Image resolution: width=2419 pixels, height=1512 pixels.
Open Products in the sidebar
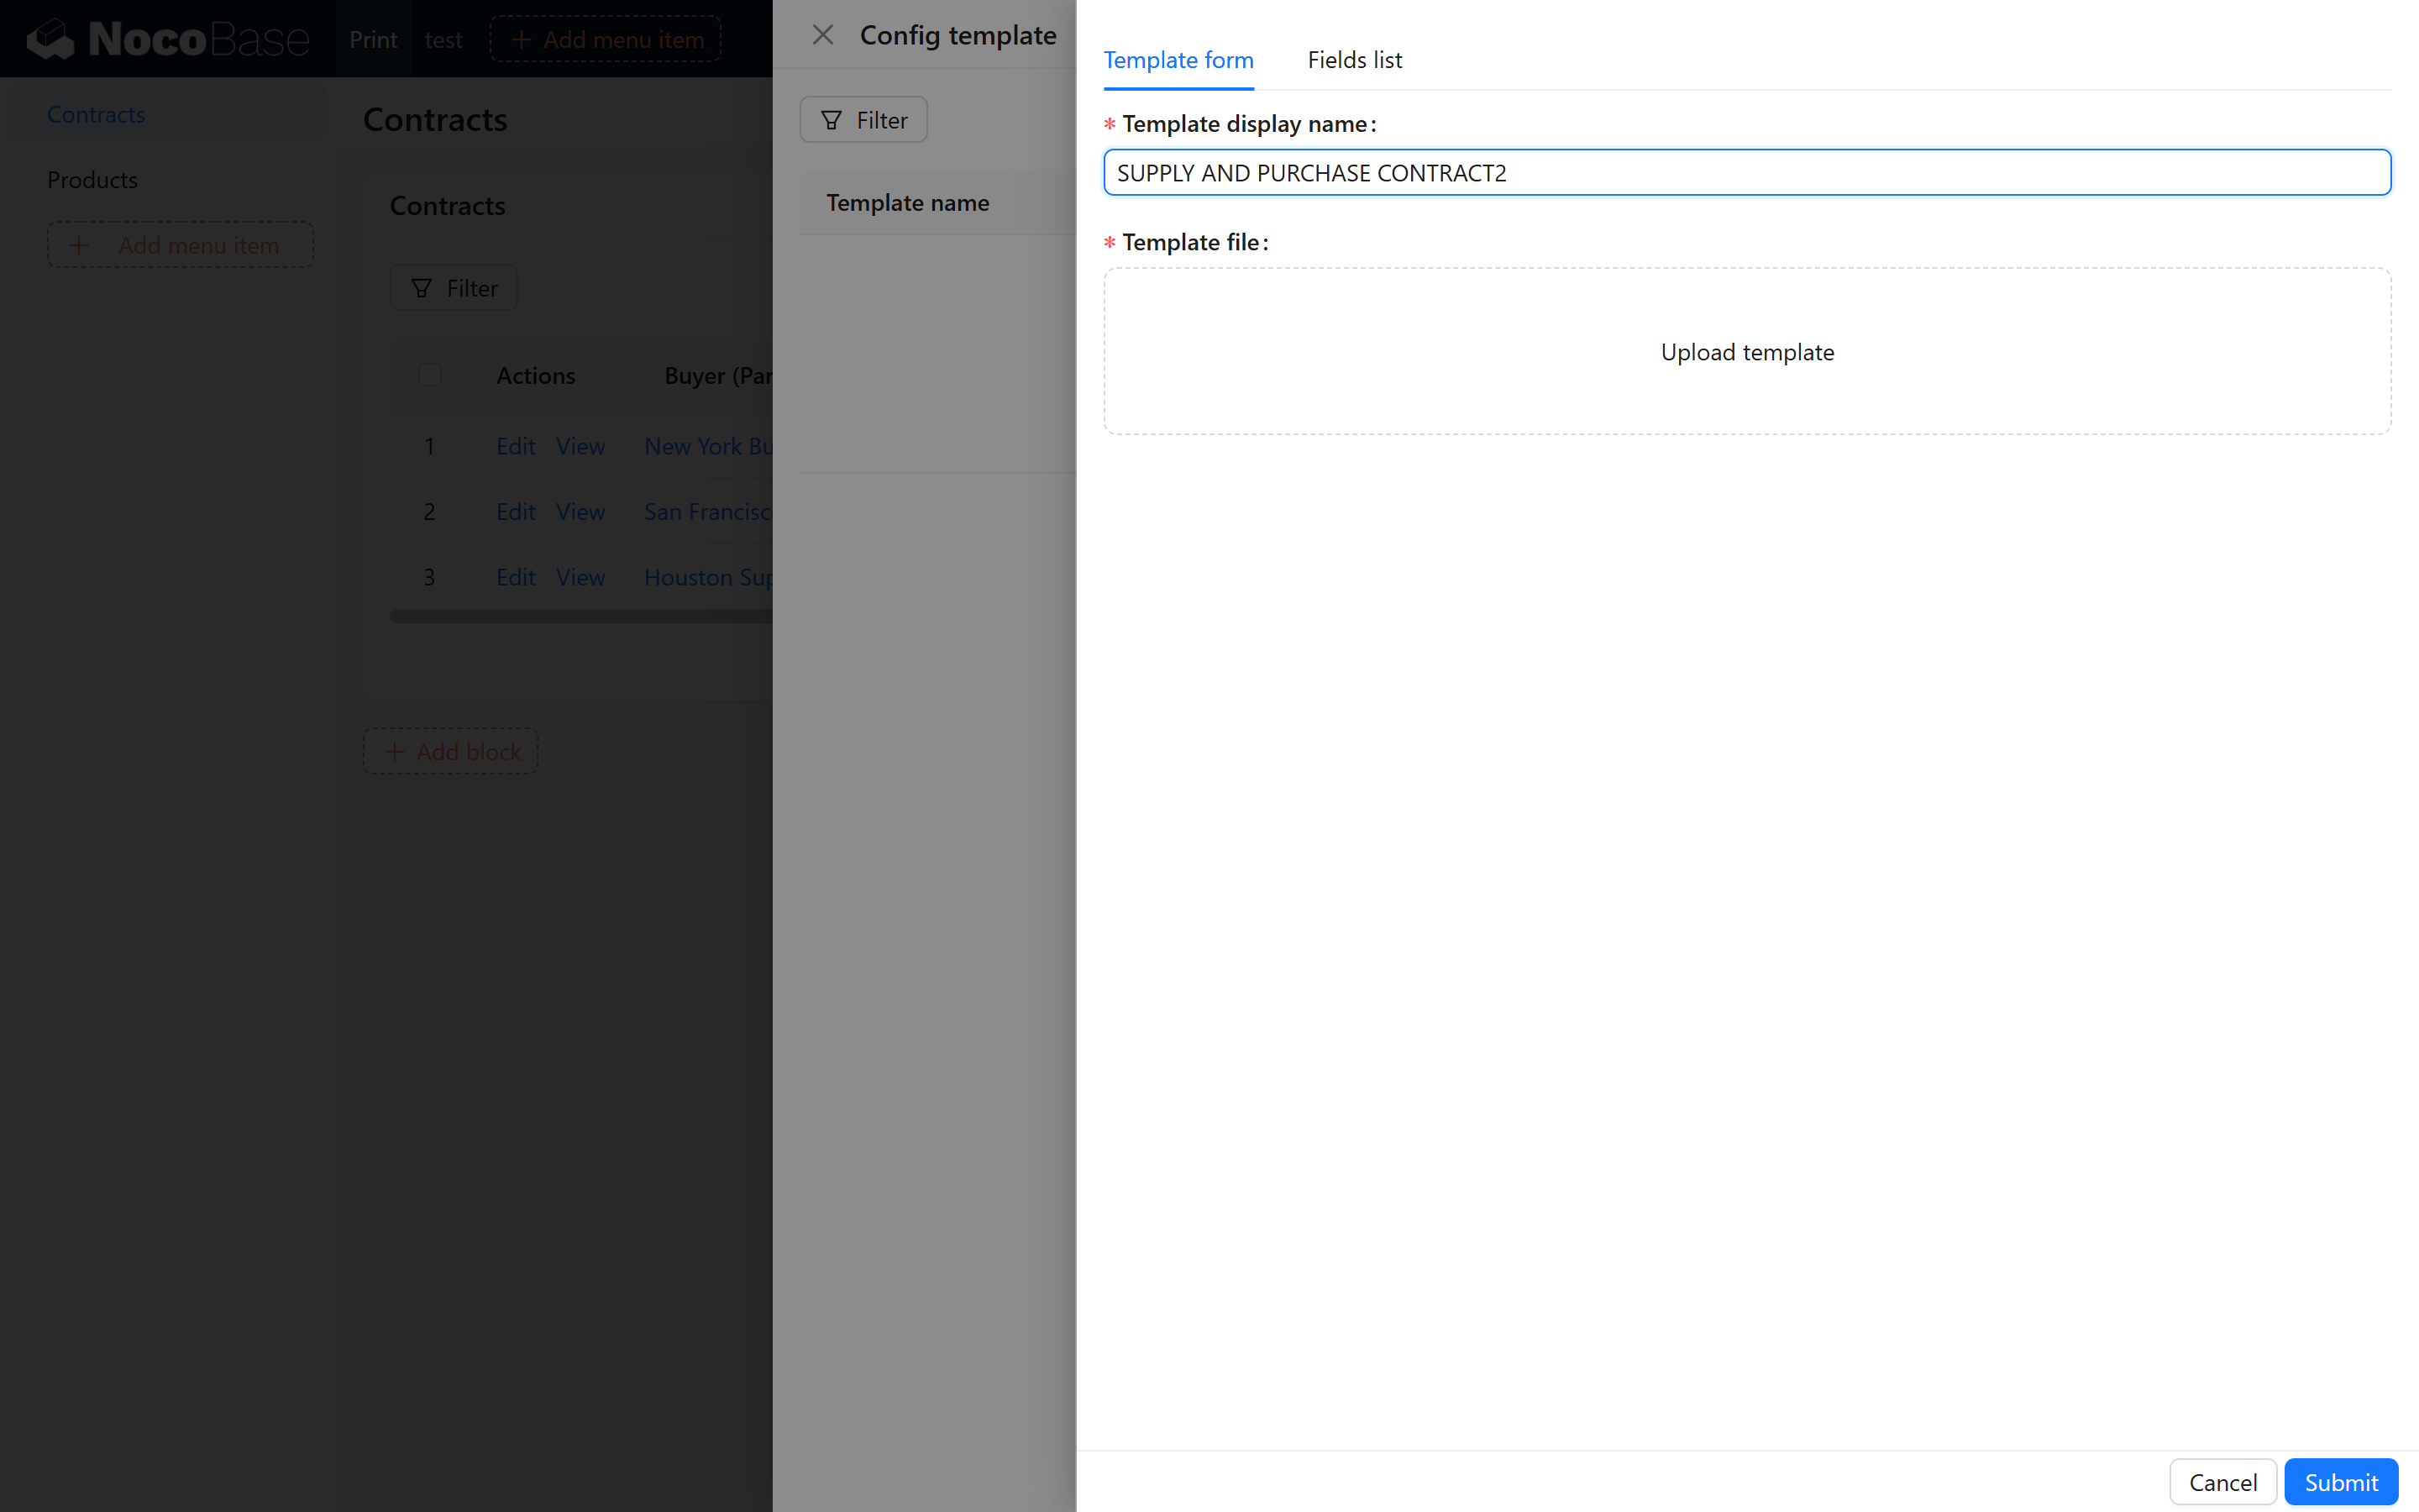point(92,180)
